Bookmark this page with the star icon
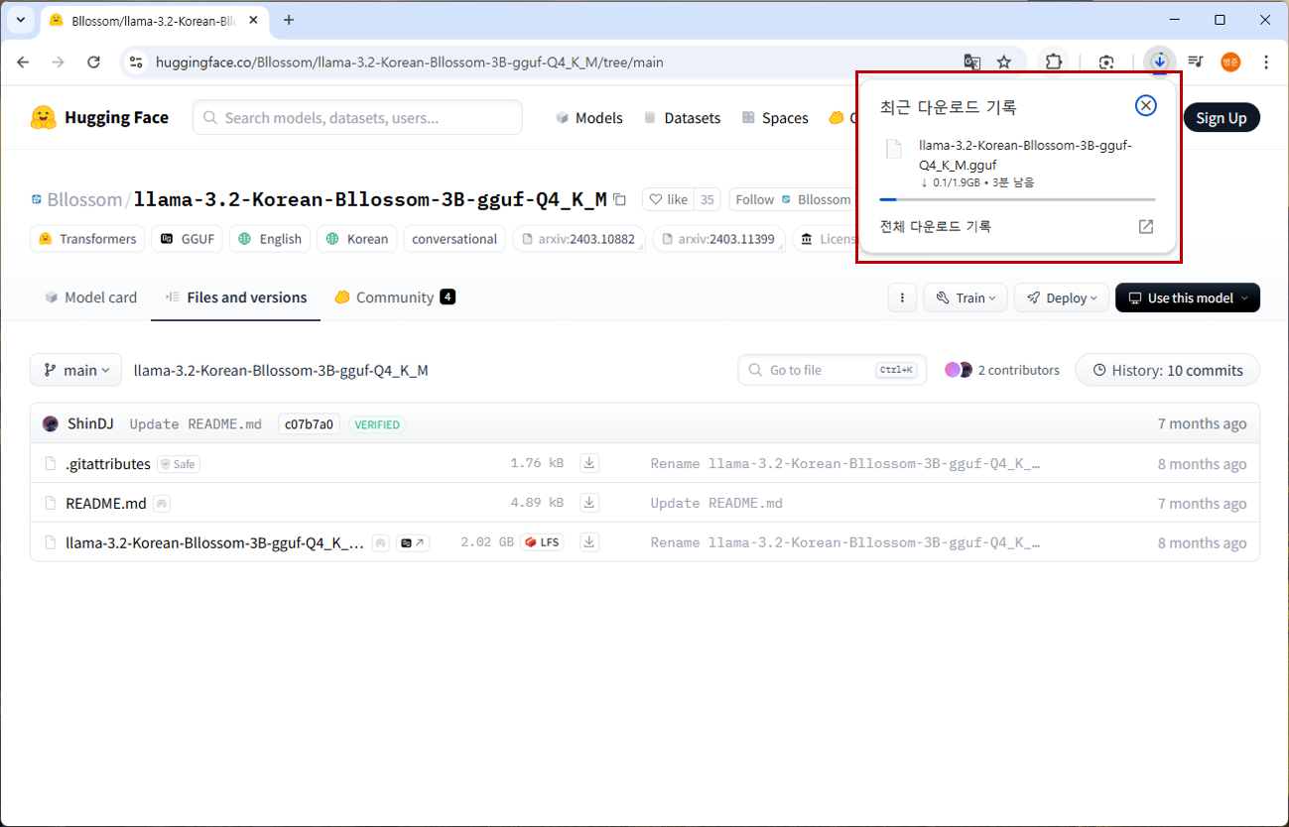The image size is (1289, 827). coord(1004,61)
